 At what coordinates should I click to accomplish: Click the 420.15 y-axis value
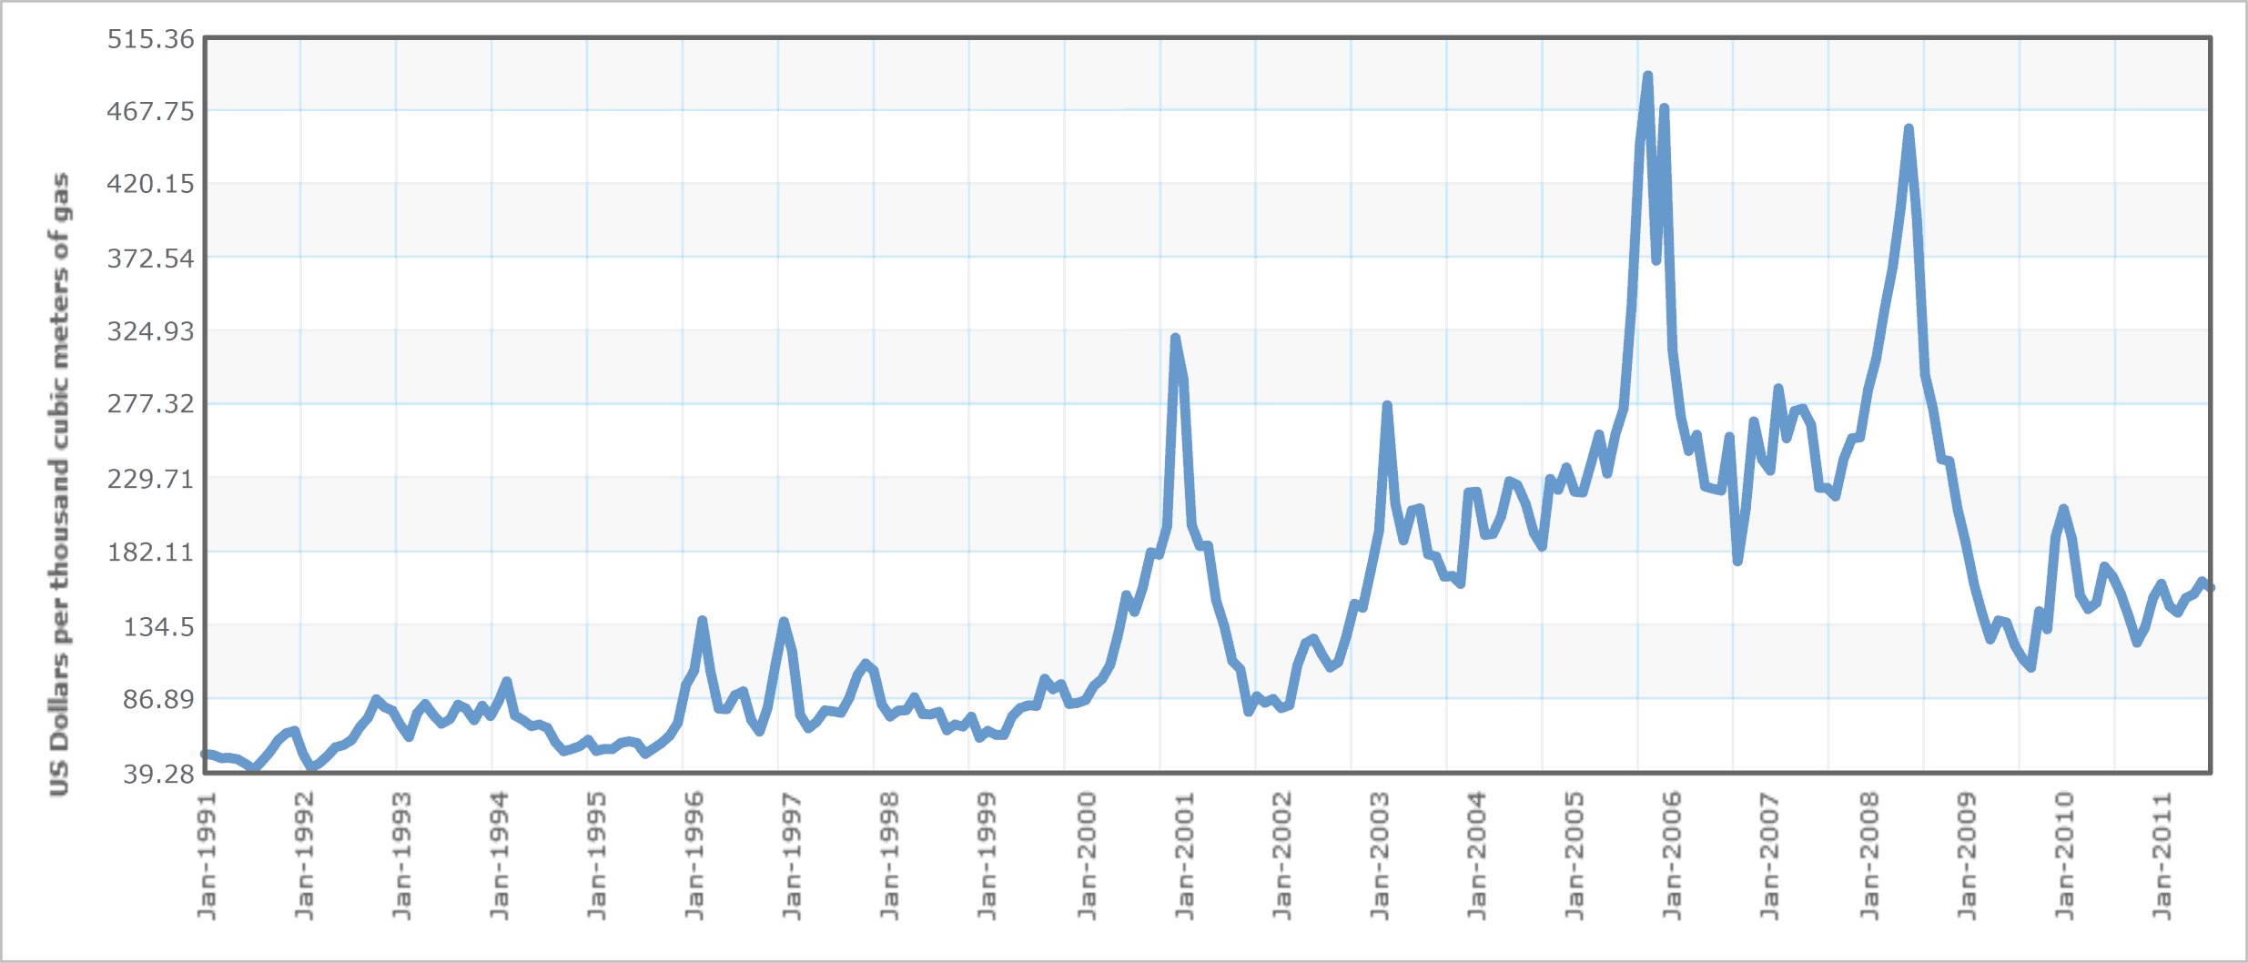point(151,184)
